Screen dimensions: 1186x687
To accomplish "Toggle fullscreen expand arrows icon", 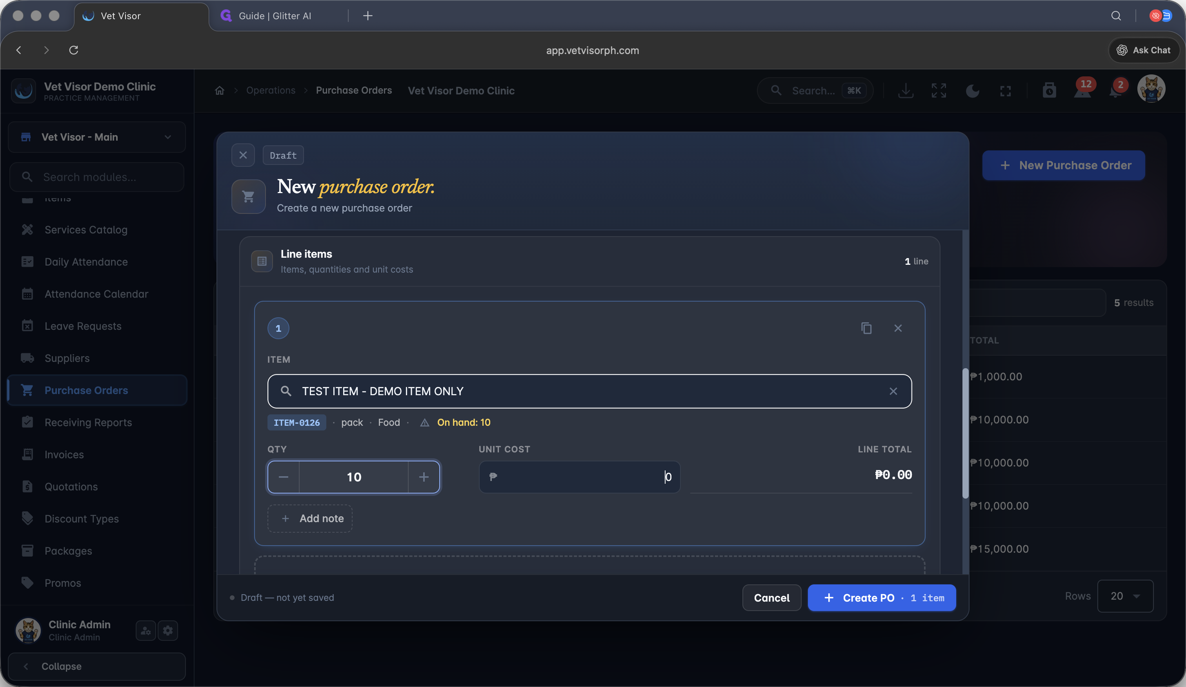I will pos(939,91).
